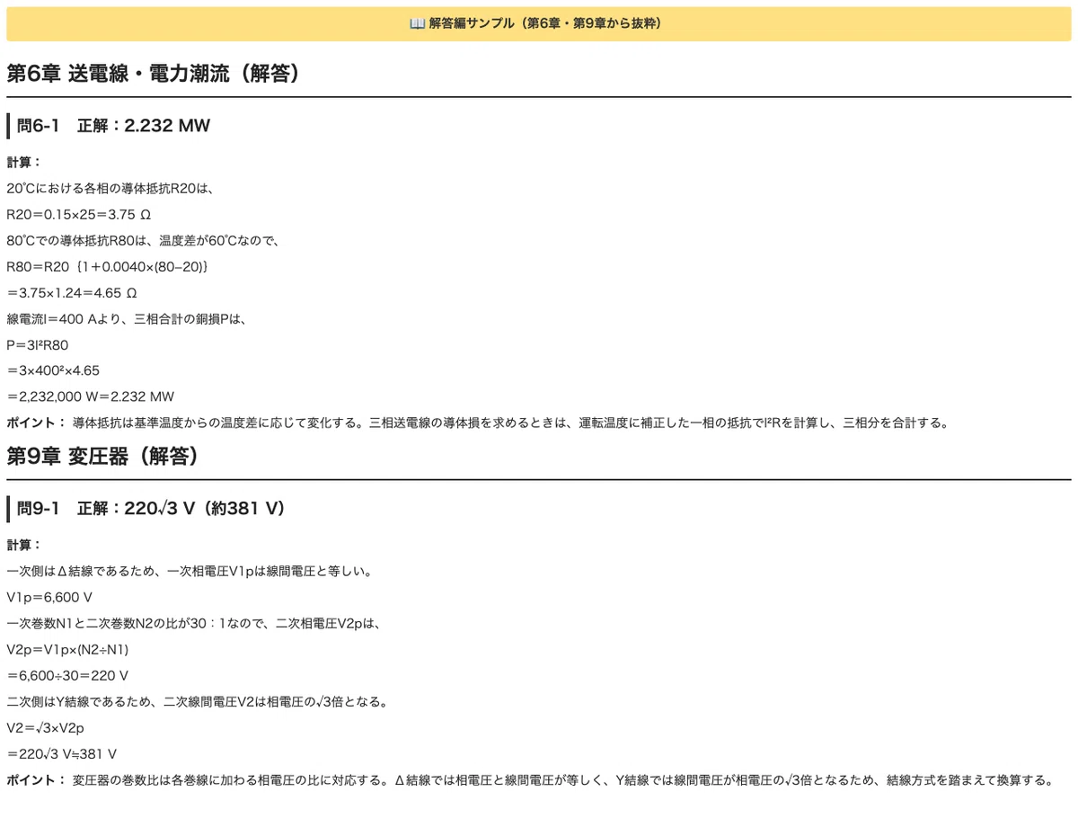Click the line '線電流I＝400 Aより、三相合計の銅損Pは、'
Viewport: 1078px width, 827px height.
pyautogui.click(x=127, y=319)
